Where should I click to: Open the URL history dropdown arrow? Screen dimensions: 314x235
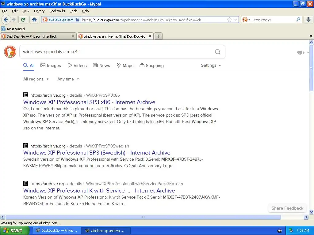pyautogui.click(x=236, y=20)
